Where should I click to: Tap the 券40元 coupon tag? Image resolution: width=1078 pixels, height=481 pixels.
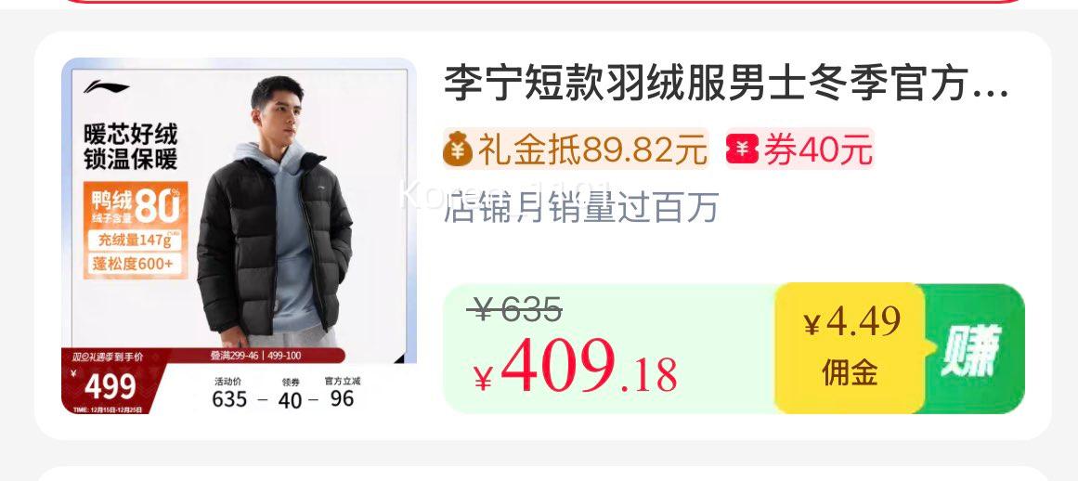coord(799,149)
